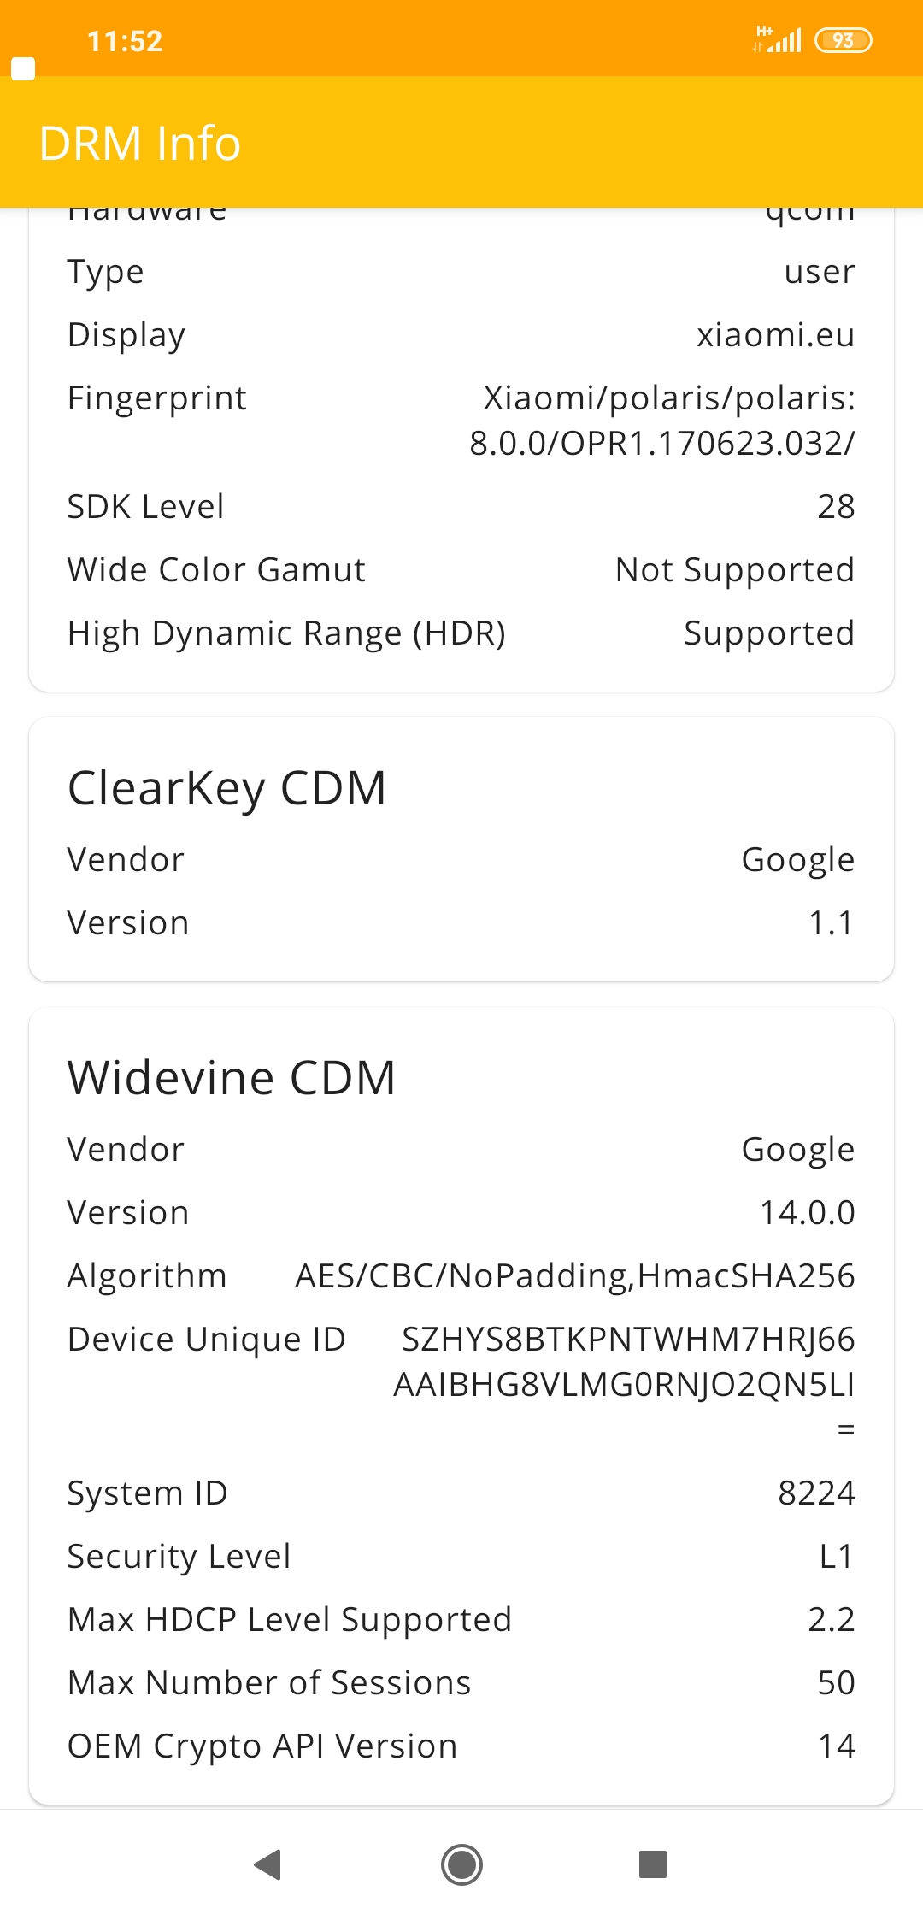This screenshot has width=923, height=1920.
Task: Tap the clock in status bar
Action: (x=125, y=41)
